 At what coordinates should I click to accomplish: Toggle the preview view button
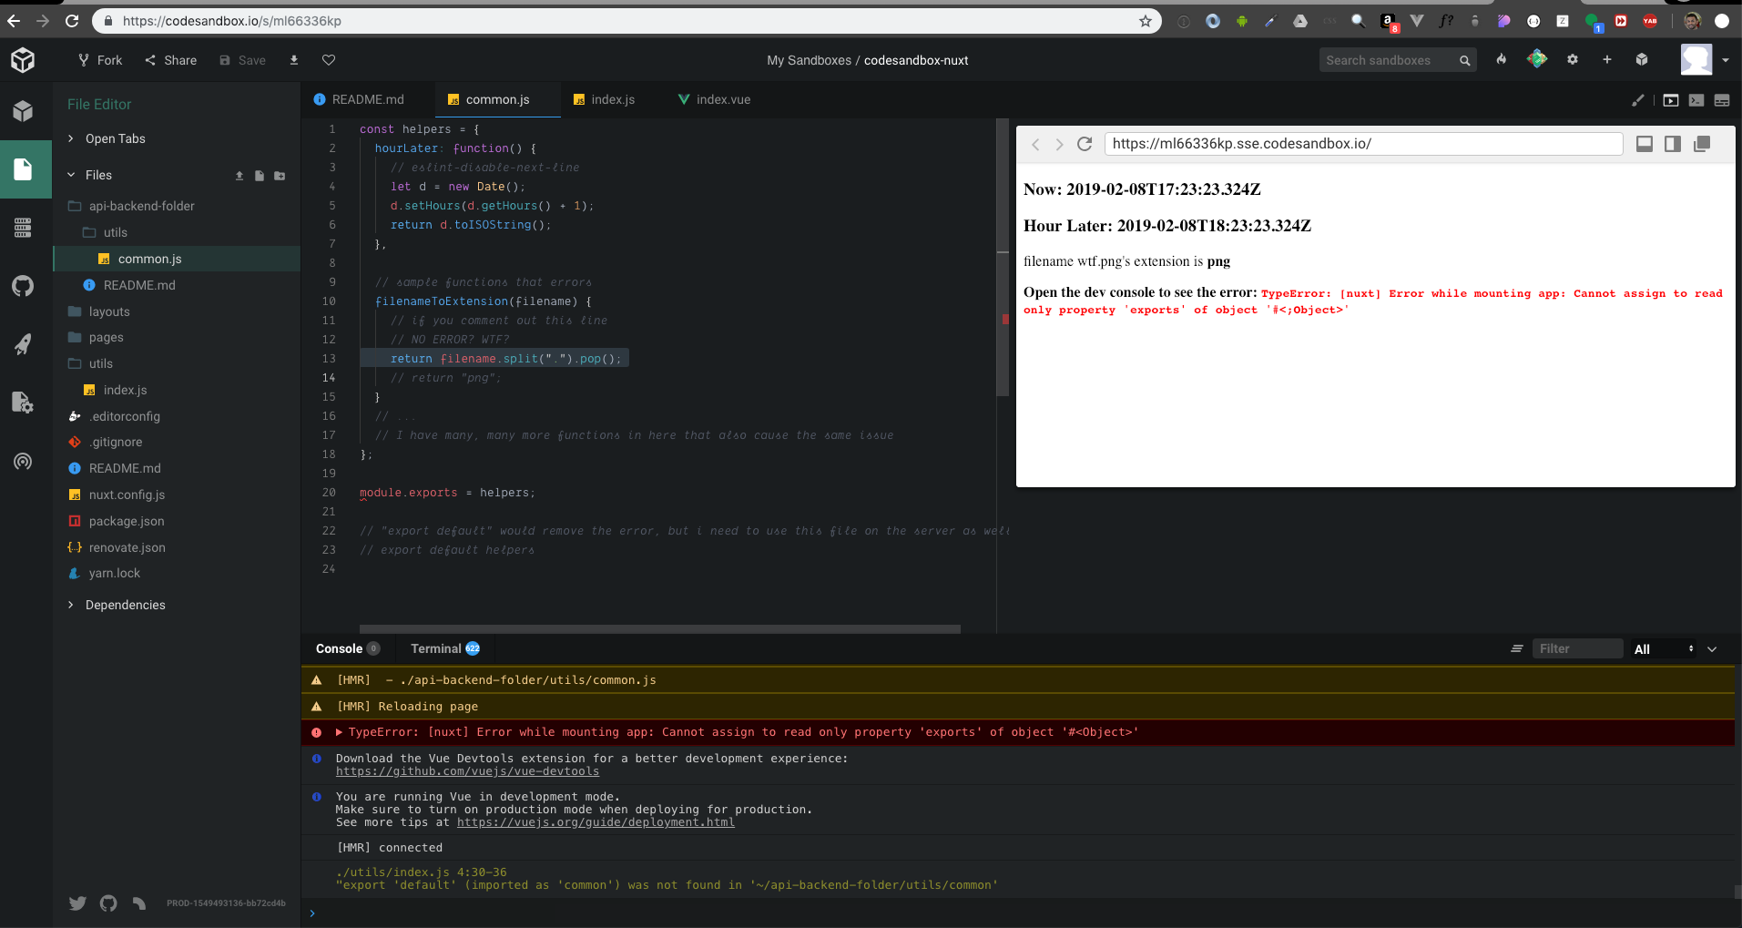tap(1670, 100)
